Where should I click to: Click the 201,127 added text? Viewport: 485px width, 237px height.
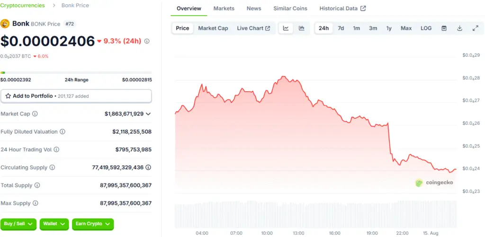[73, 96]
